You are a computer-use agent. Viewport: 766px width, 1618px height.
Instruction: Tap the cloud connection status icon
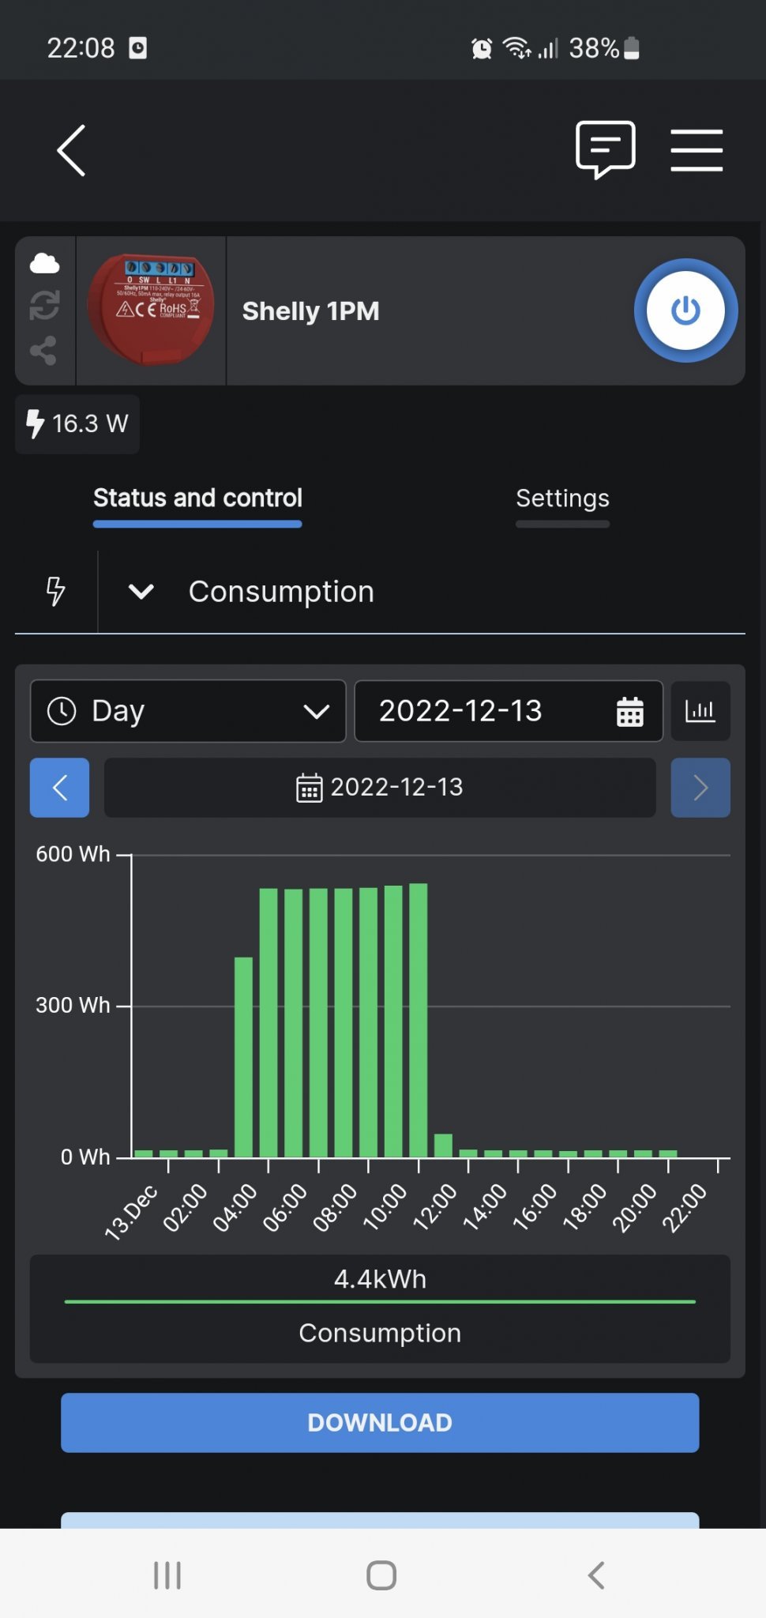[x=44, y=263]
